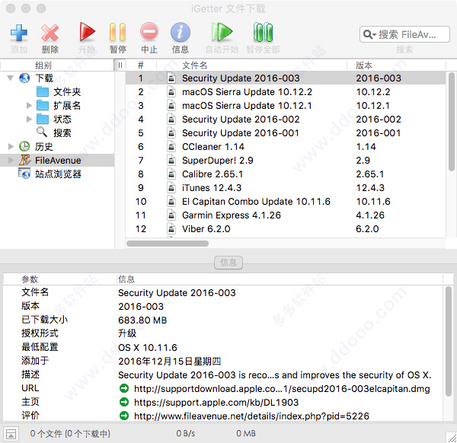The height and width of the screenshot is (443, 457).
Task: Click the 2016年12月15日星期四 value
Action: click(x=170, y=361)
